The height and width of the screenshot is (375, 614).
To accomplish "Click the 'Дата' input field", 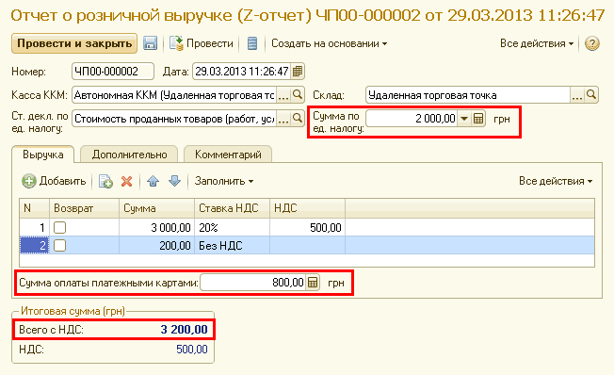I will 241,72.
